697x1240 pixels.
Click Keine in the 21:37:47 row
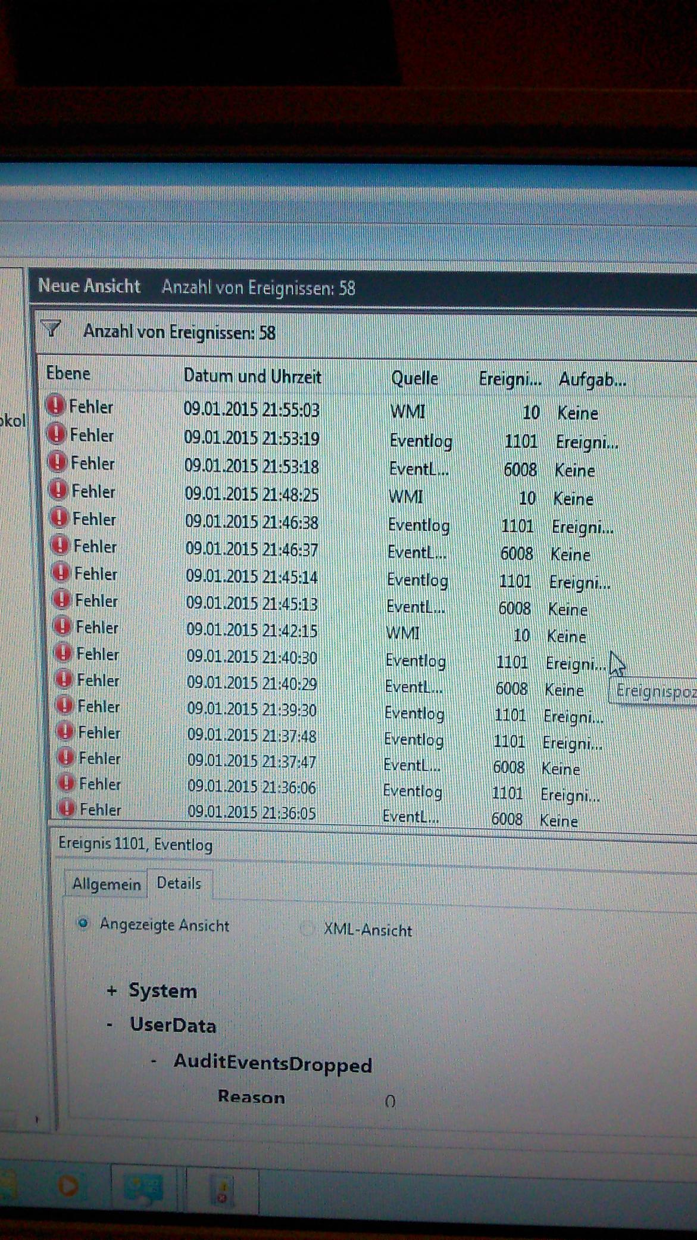pyautogui.click(x=561, y=769)
